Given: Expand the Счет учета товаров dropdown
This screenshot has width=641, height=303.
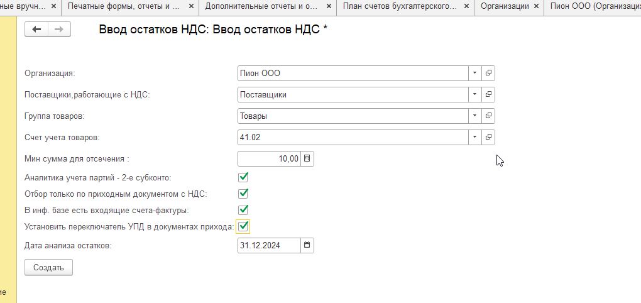Looking at the screenshot, I should click(474, 137).
